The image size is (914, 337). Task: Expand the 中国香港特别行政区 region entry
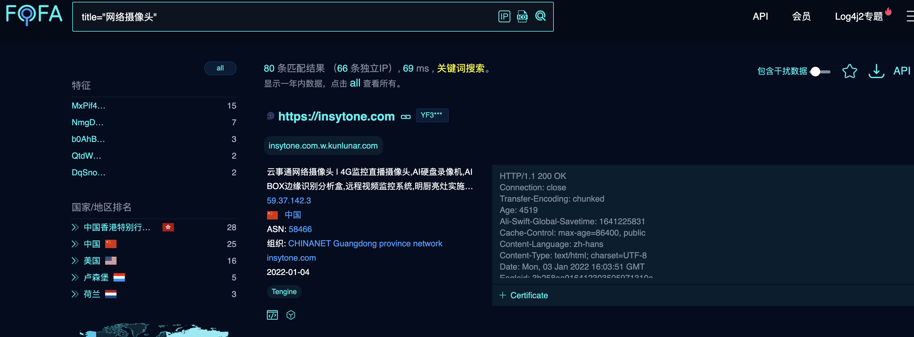75,227
